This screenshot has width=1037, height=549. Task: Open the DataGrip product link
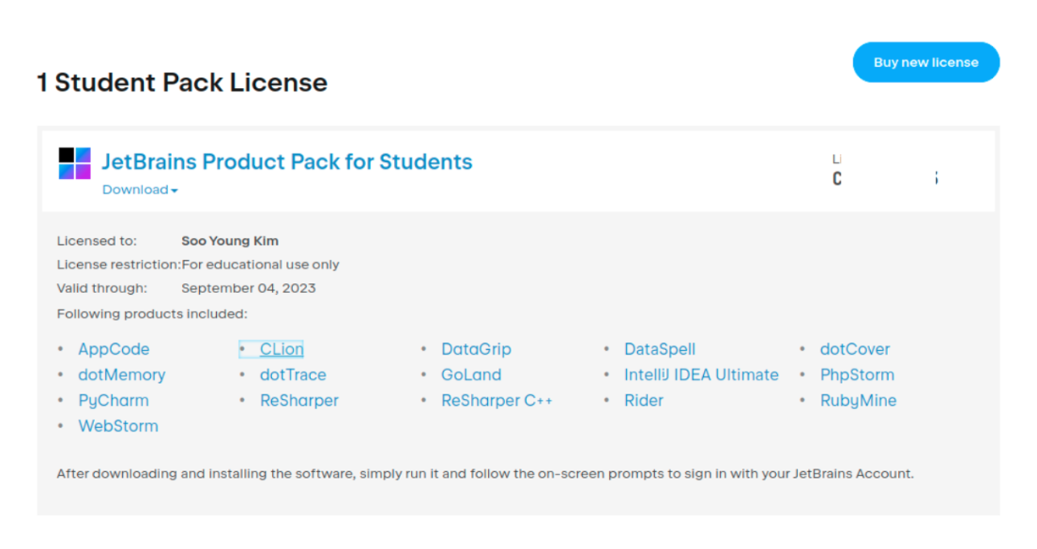[x=476, y=349]
